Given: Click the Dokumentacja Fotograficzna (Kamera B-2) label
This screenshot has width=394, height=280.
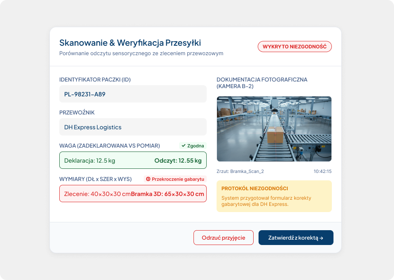Looking at the screenshot, I should (x=262, y=83).
